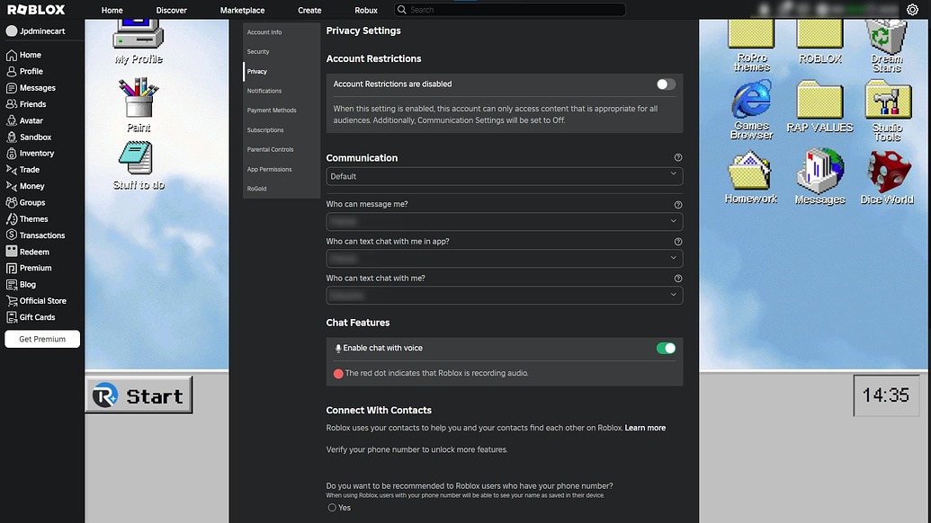Disable the Enable chat with voice toggle
931x523 pixels.
(x=665, y=347)
